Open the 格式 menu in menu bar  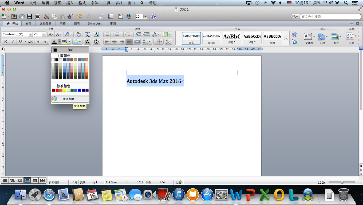coord(82,3)
